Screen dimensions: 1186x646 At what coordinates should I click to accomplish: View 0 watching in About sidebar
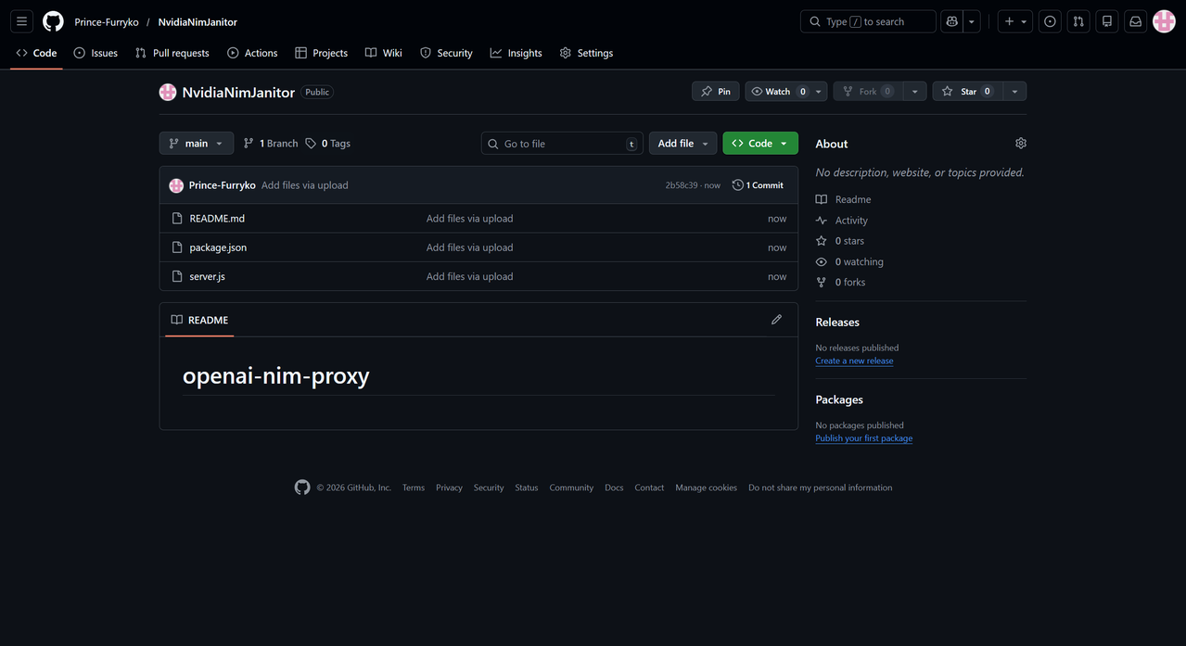pyautogui.click(x=849, y=262)
